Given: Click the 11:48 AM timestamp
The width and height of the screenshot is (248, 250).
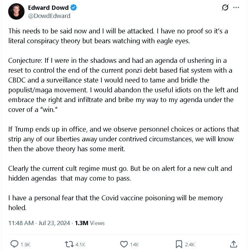Looking at the screenshot, I should coord(21,223).
